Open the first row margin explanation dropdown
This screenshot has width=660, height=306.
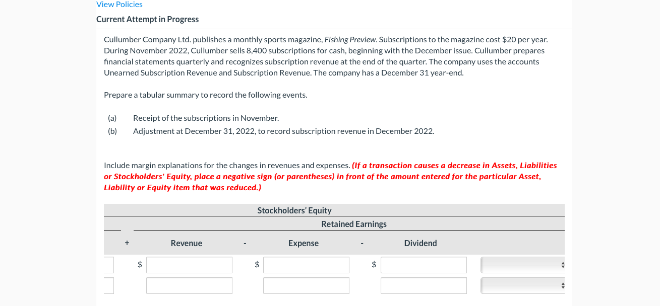(522, 264)
